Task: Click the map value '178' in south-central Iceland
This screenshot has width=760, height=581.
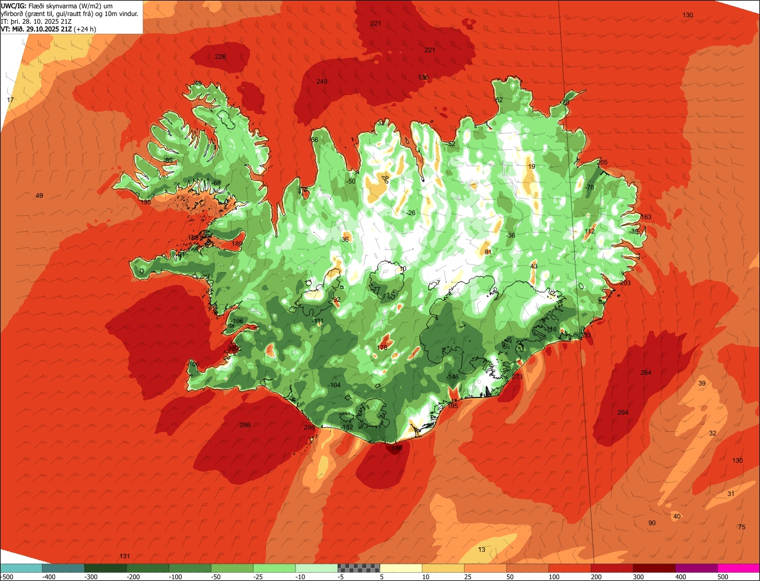Action: tap(382, 348)
